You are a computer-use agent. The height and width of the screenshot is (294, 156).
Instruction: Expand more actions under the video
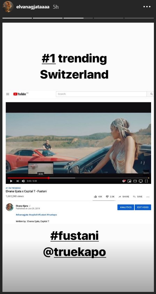[x=148, y=197]
